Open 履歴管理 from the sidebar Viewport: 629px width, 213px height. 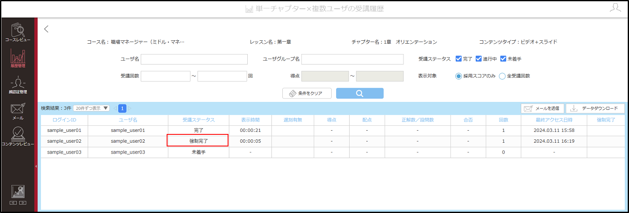[18, 59]
